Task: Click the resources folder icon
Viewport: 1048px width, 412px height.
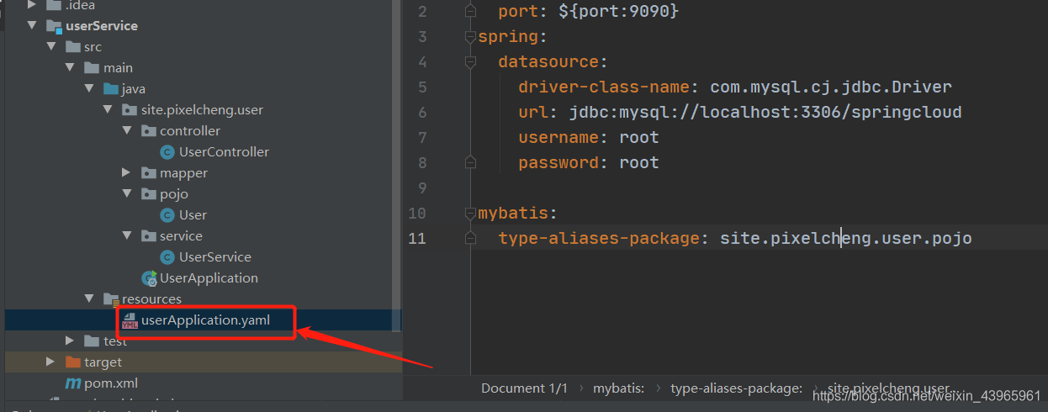Action: pos(110,298)
